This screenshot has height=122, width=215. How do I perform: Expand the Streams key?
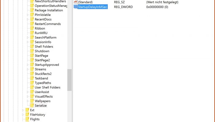click(x=28, y=69)
